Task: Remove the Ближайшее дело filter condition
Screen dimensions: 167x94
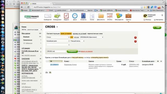Action: click(x=135, y=41)
